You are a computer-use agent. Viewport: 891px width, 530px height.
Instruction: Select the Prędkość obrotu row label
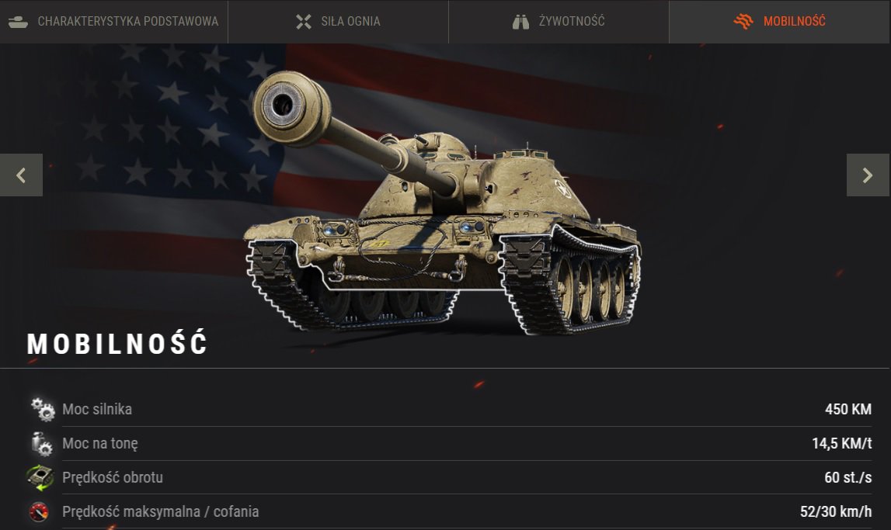pyautogui.click(x=113, y=478)
